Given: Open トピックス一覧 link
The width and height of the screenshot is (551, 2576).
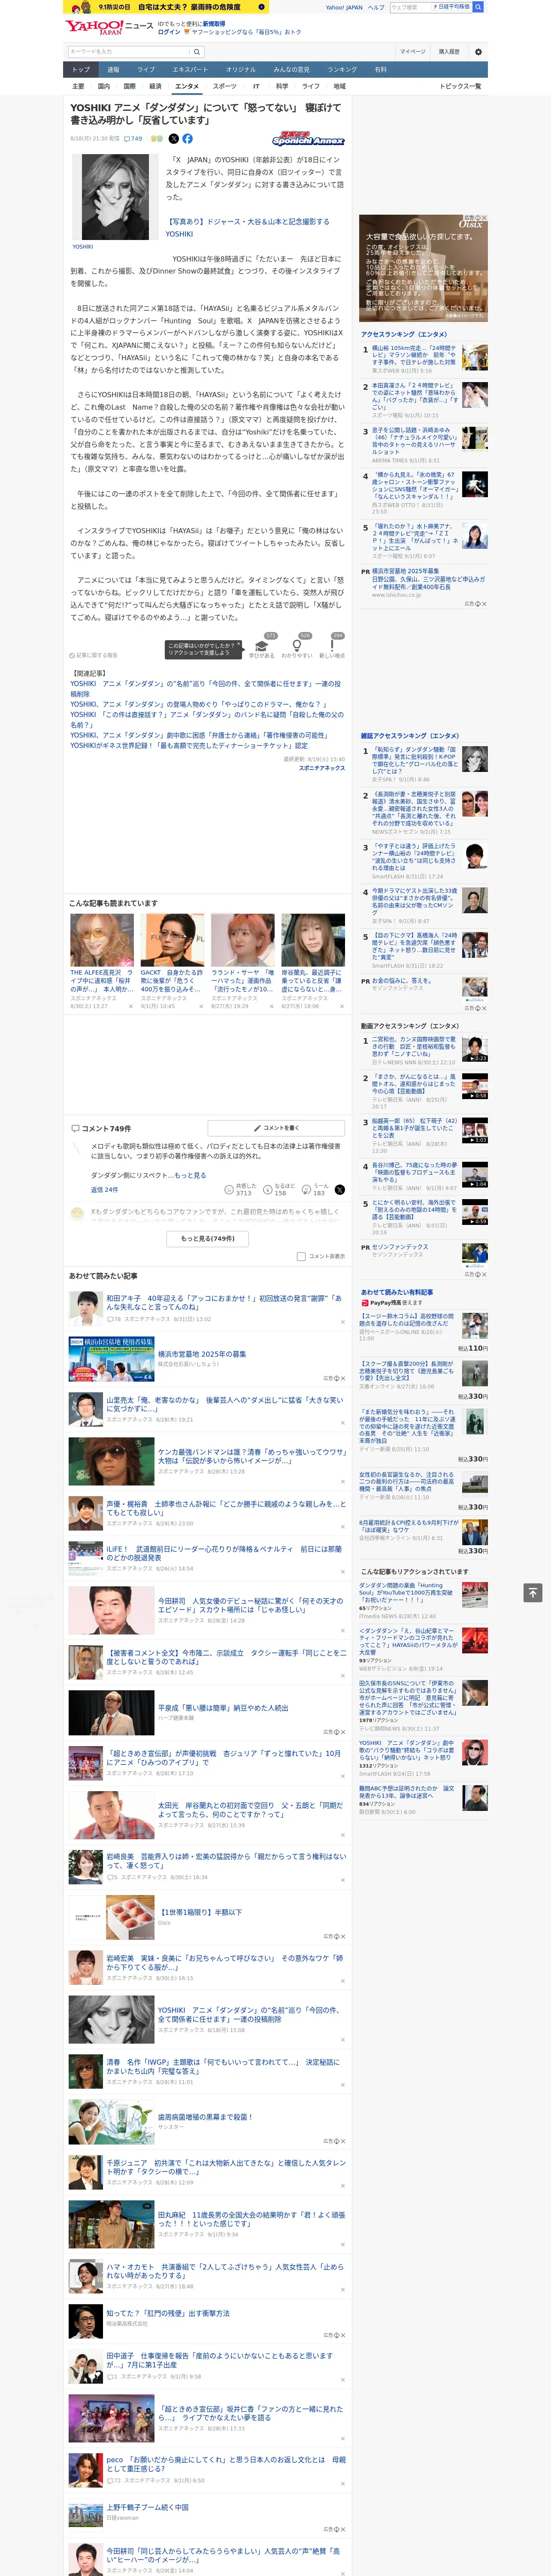Looking at the screenshot, I should (460, 86).
